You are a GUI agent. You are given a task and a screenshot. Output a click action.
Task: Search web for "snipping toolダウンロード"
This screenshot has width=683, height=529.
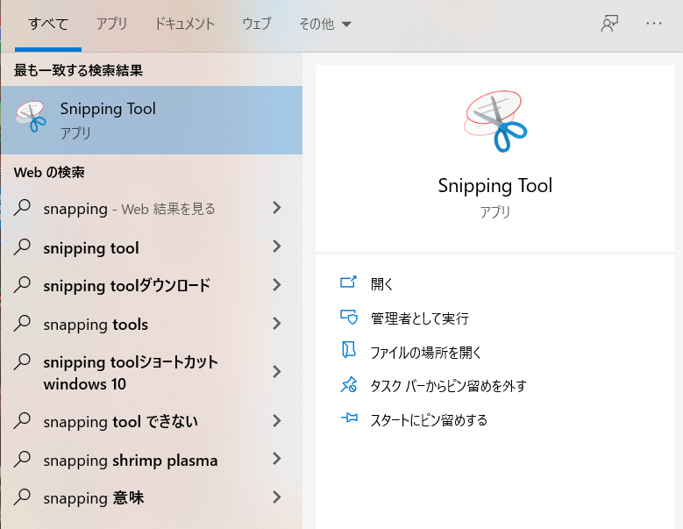[x=127, y=285]
